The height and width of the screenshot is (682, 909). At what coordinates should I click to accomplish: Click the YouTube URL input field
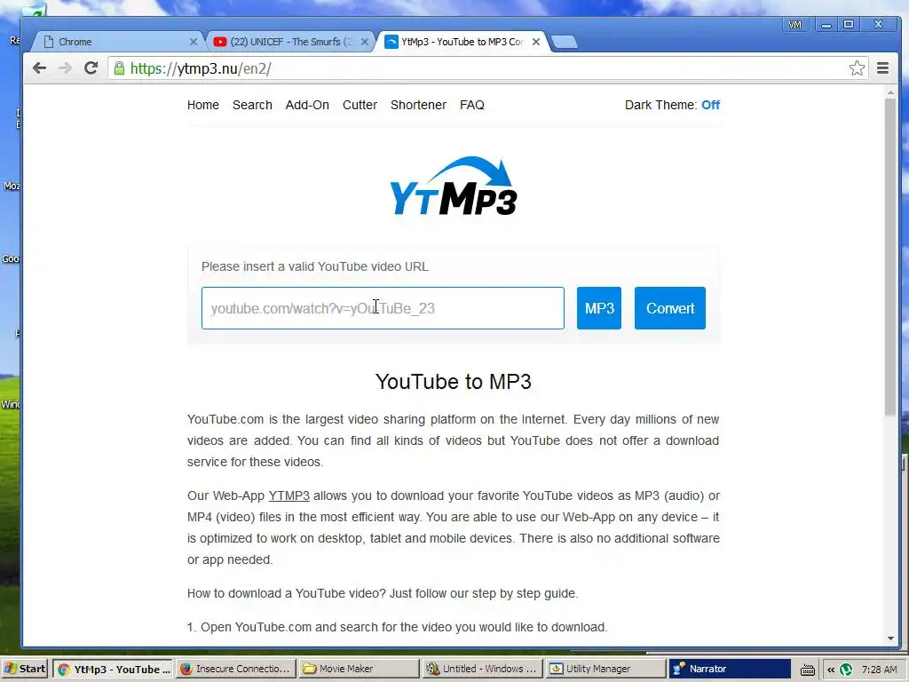click(x=383, y=308)
